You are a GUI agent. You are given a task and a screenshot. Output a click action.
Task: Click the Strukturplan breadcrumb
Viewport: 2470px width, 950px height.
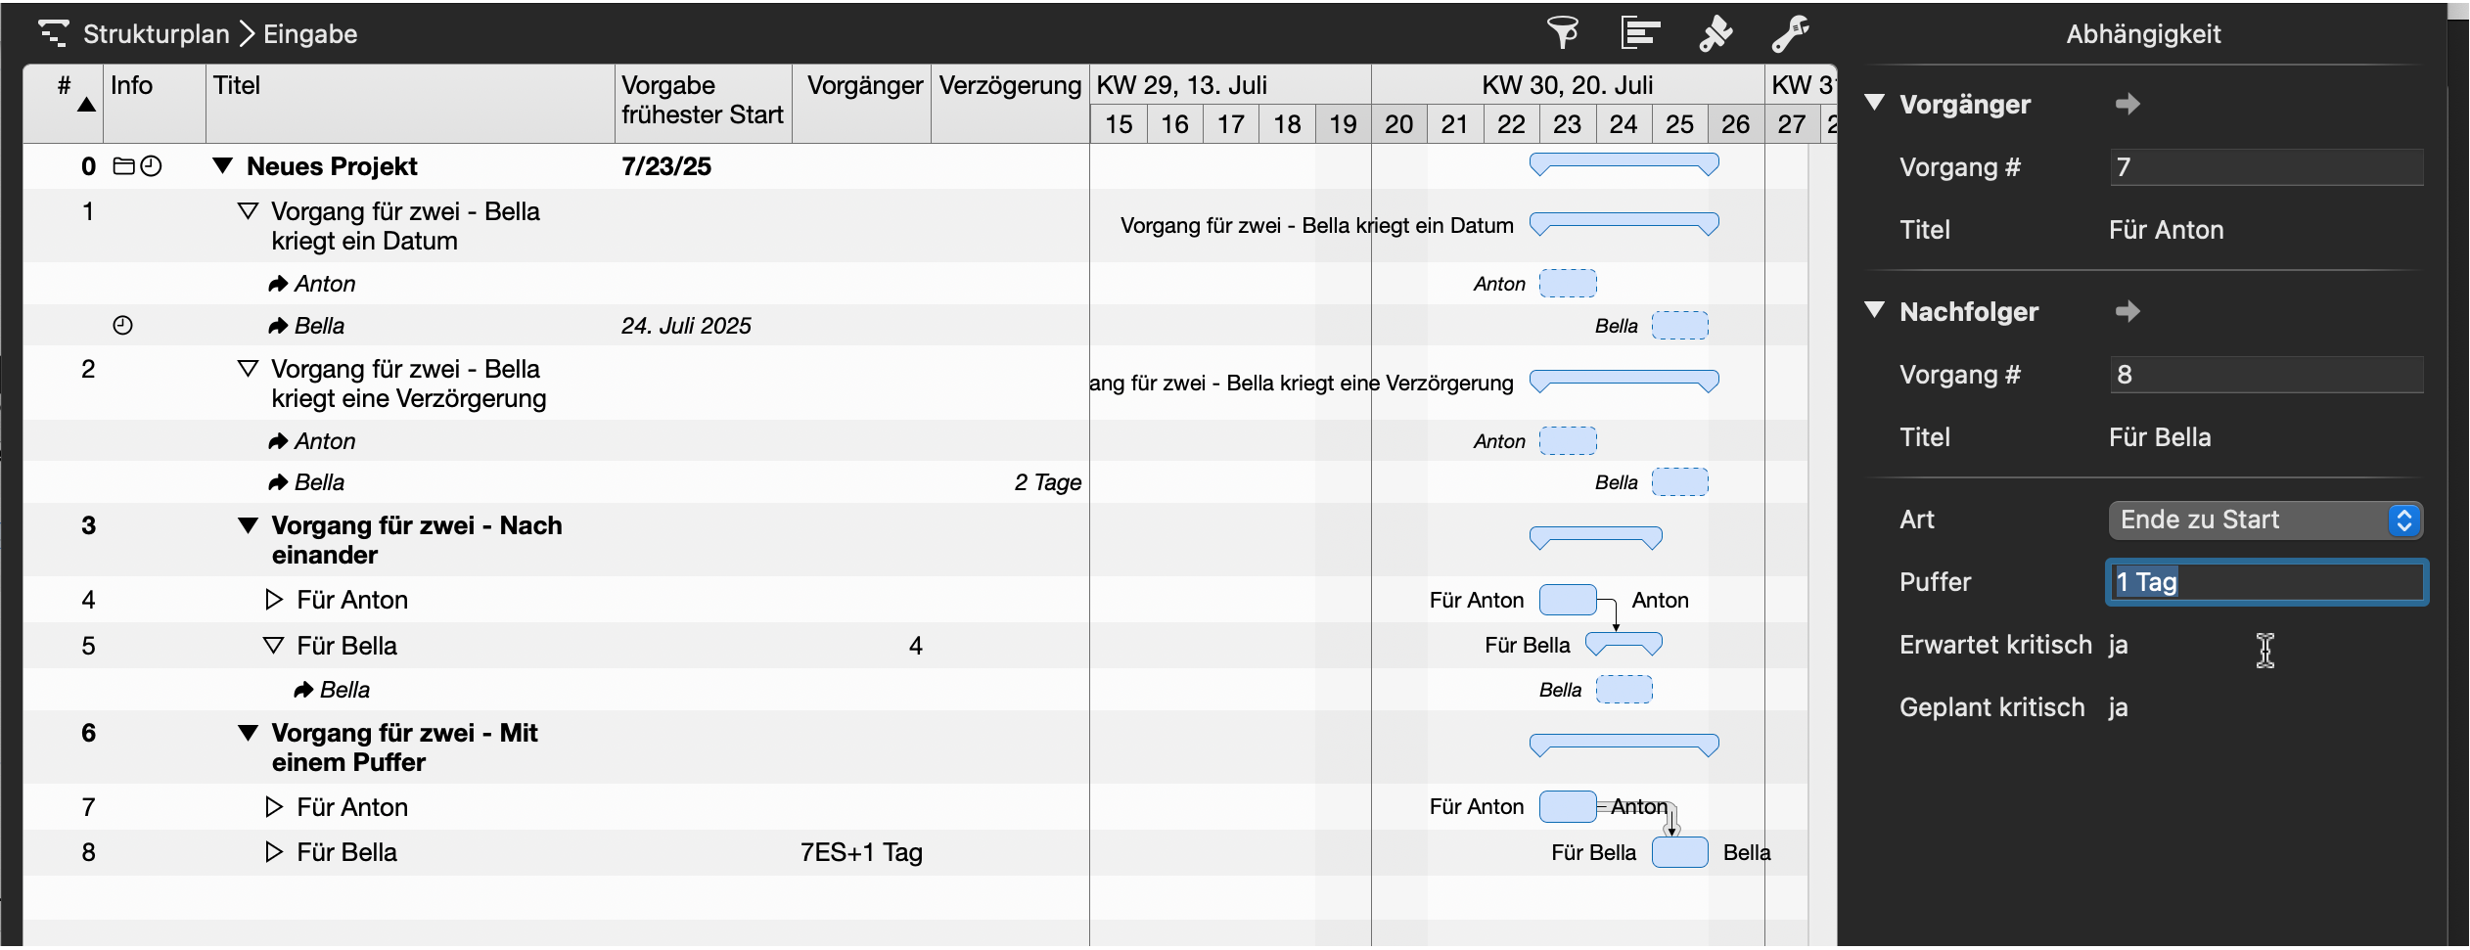[157, 34]
